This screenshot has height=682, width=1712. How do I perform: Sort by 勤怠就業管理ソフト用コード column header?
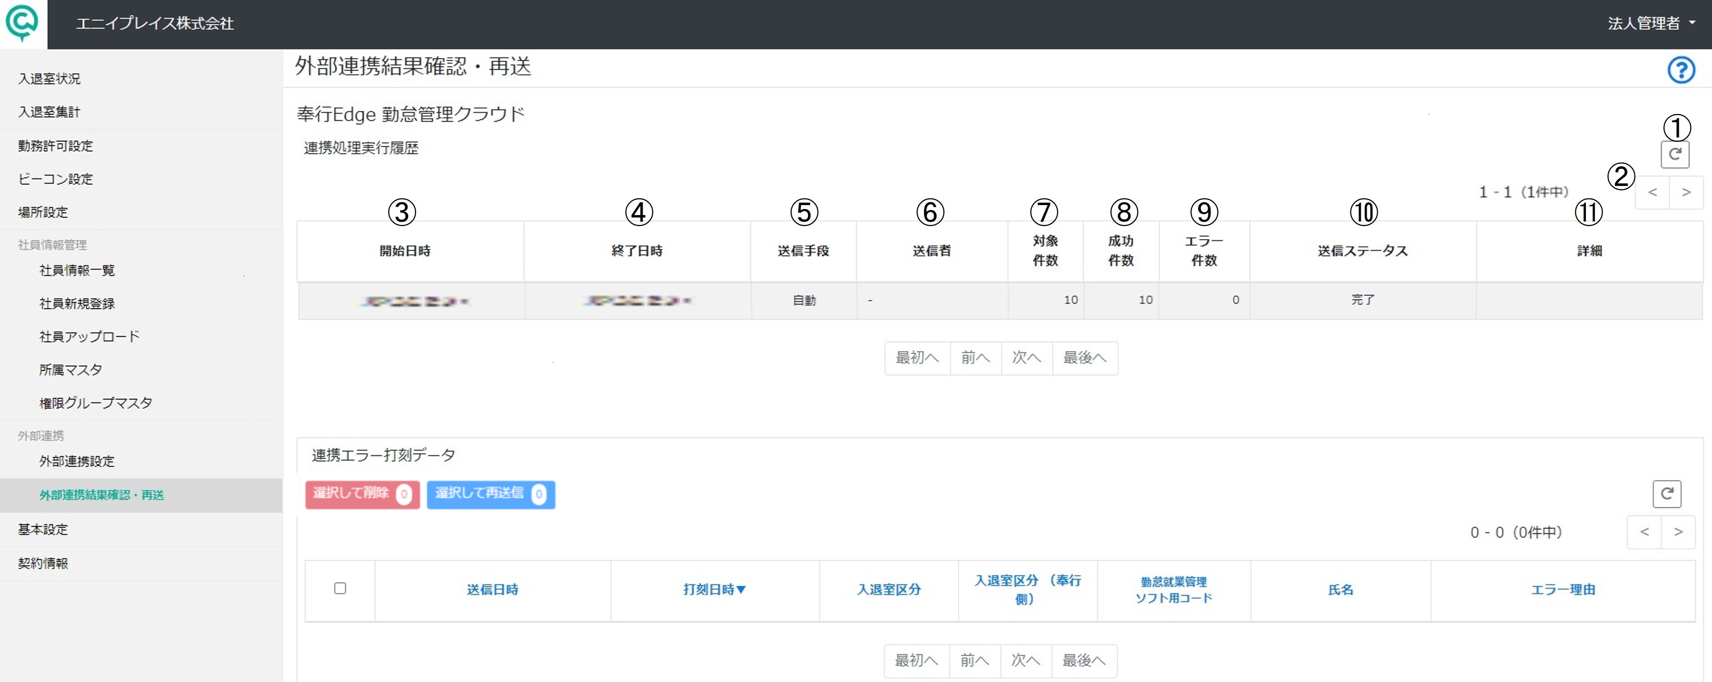pyautogui.click(x=1174, y=590)
